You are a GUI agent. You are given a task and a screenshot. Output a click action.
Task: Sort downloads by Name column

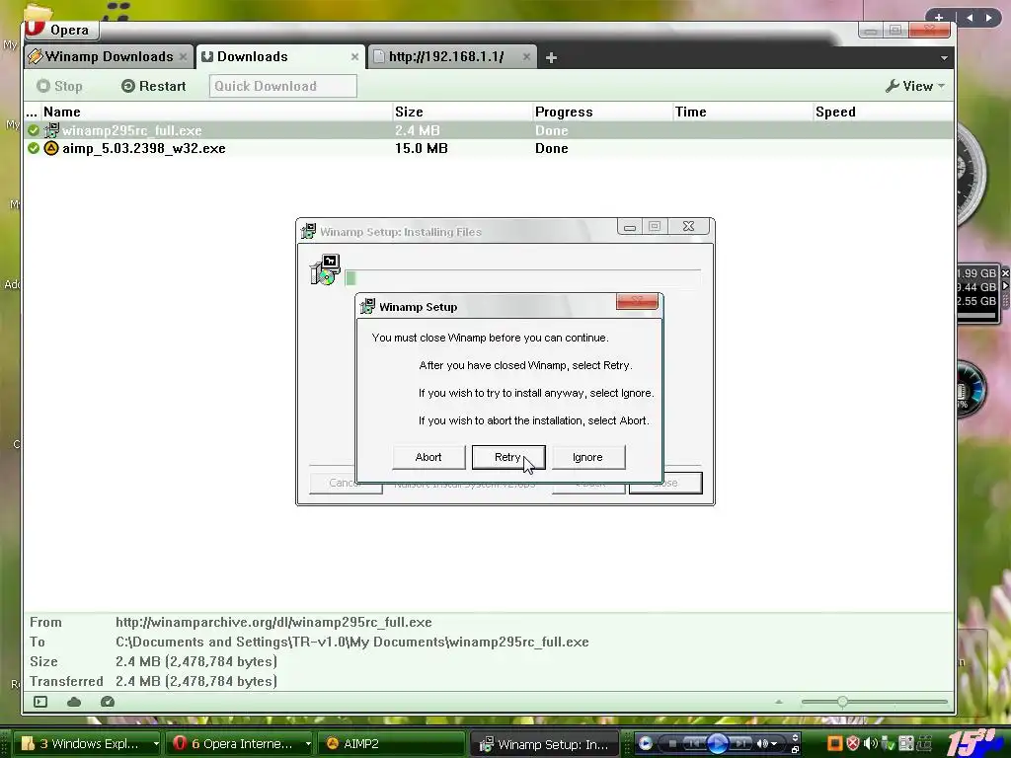(216, 112)
